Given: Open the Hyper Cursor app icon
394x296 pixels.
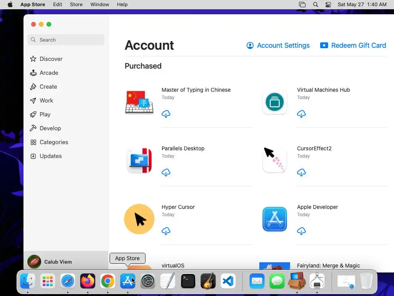Looking at the screenshot, I should [139, 219].
